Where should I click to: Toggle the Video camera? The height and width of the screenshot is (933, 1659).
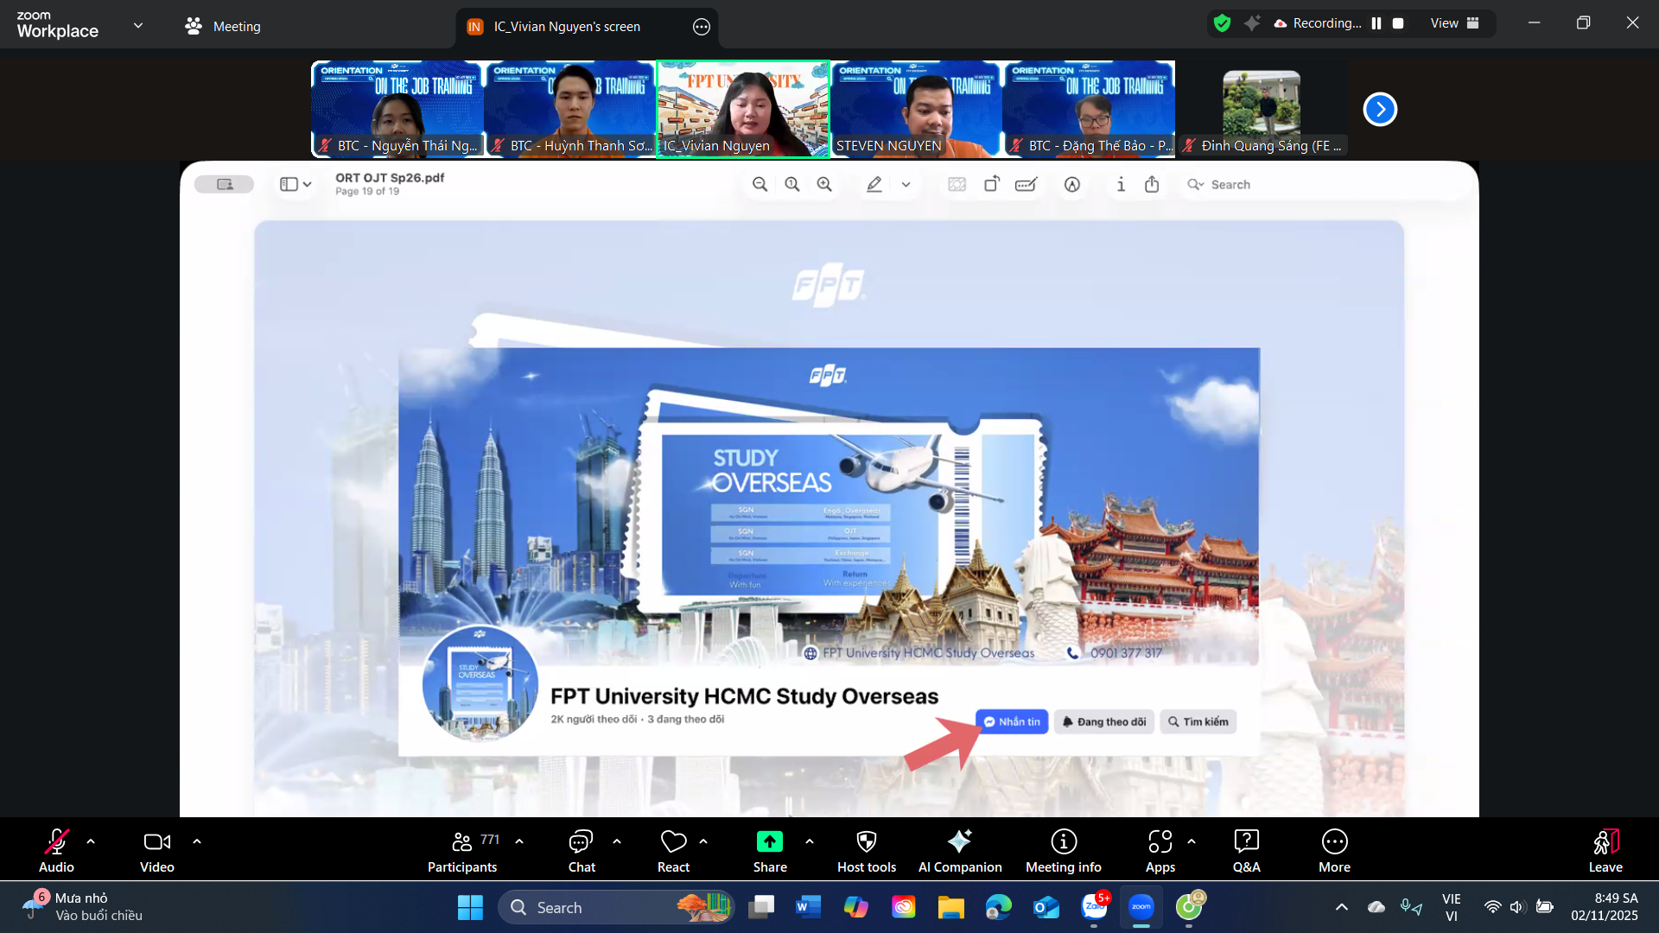(156, 851)
